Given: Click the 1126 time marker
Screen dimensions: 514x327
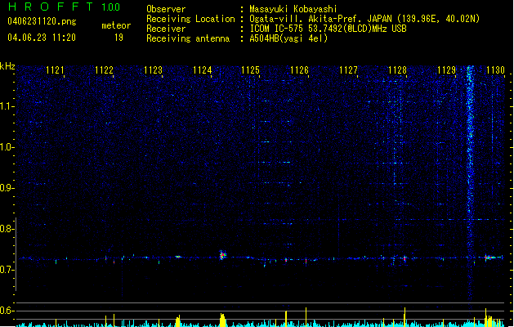Looking at the screenshot, I should pos(300,70).
